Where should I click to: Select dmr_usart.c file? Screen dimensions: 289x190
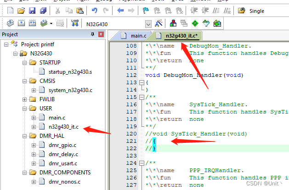click(x=63, y=163)
